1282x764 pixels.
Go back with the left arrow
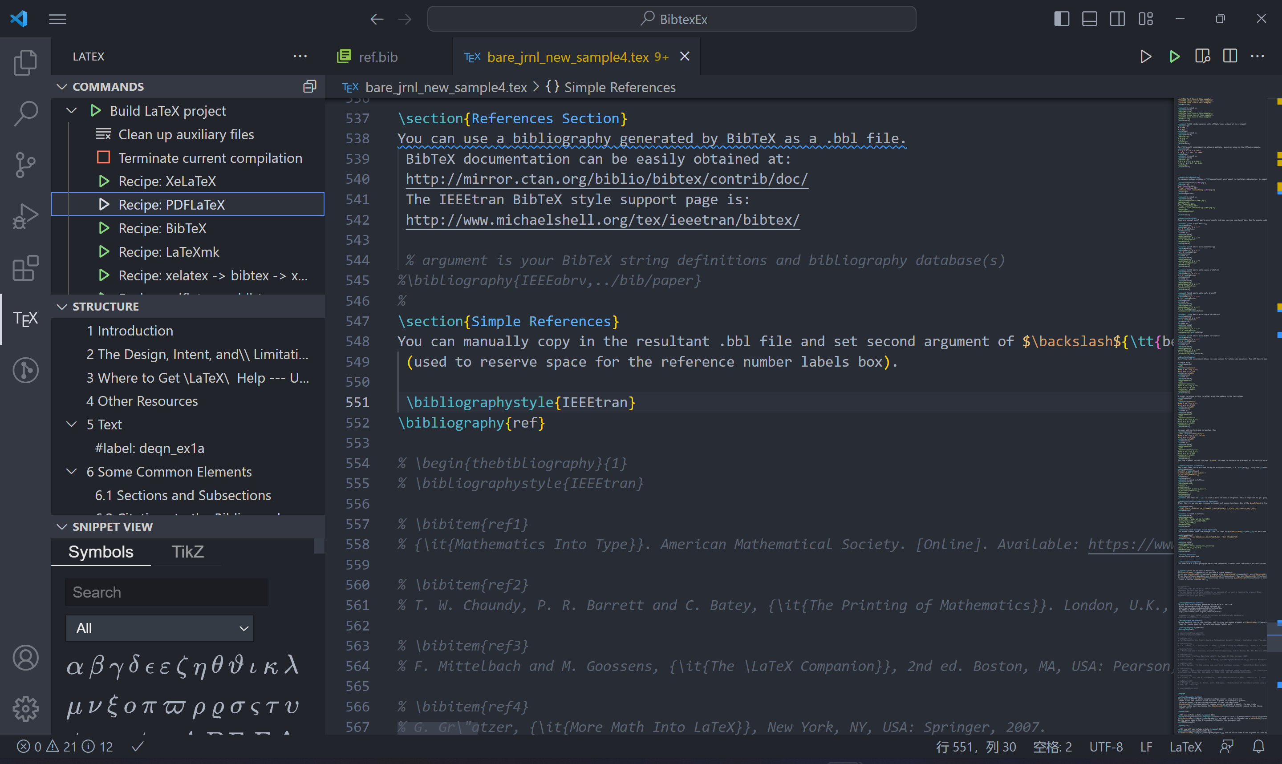[377, 19]
